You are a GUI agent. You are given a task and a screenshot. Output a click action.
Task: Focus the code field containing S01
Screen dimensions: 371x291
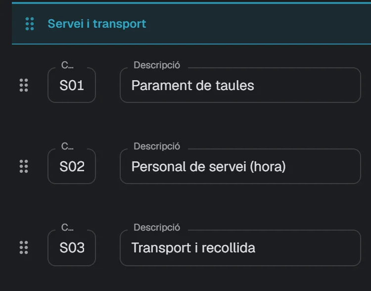72,85
